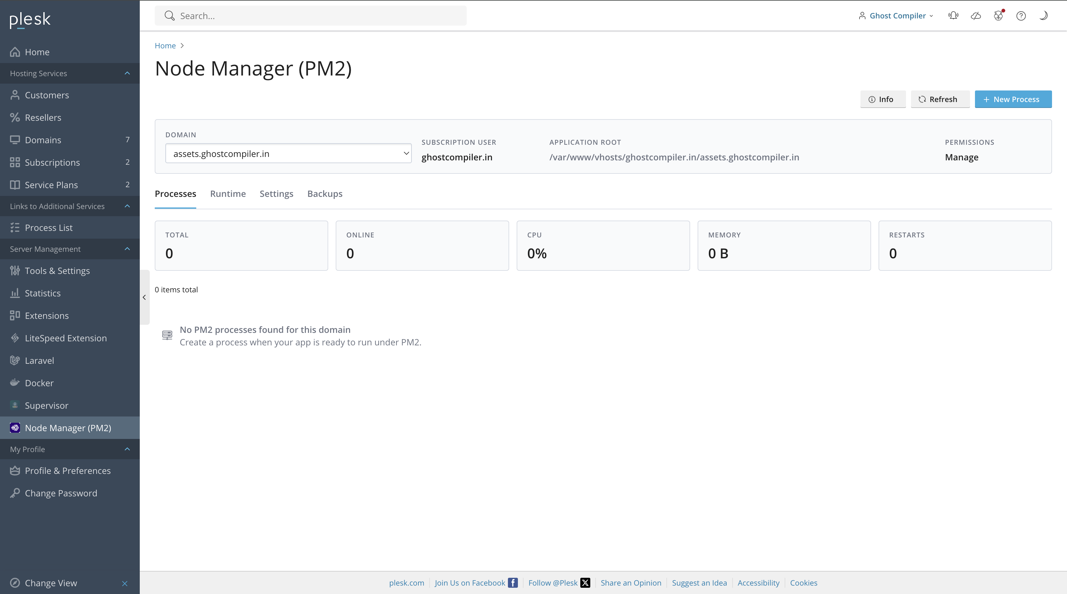Image resolution: width=1067 pixels, height=594 pixels.
Task: Switch to the Settings tab
Action: tap(276, 194)
